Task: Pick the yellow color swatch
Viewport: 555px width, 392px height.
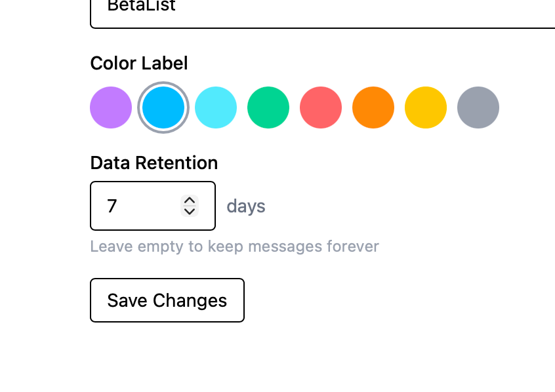Action: pos(426,108)
